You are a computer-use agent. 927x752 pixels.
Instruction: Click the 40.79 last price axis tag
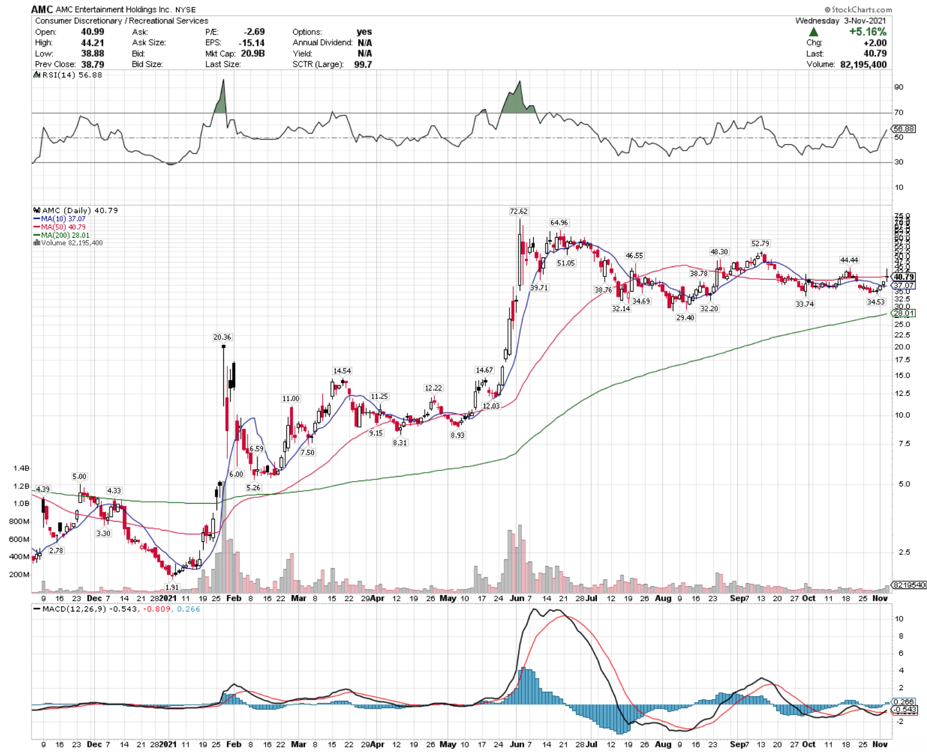(x=903, y=277)
